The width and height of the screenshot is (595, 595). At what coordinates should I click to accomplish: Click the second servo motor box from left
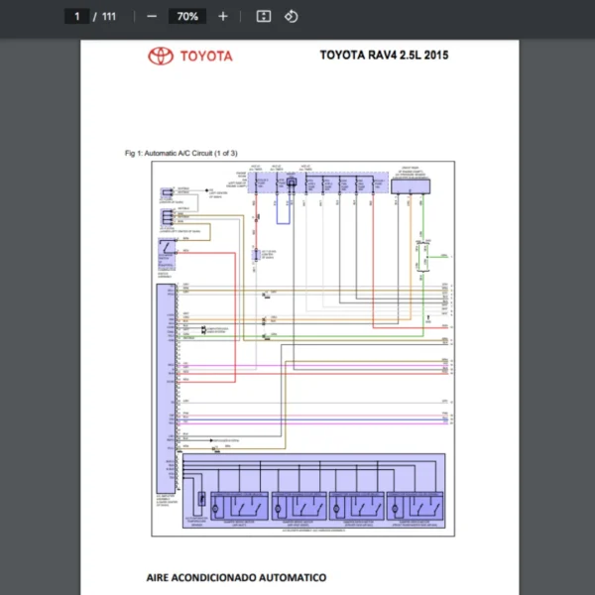tap(298, 506)
